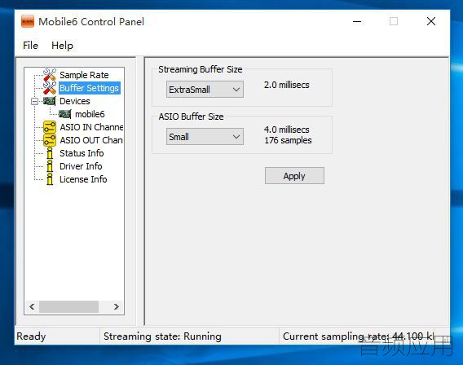Select Driver Info tree item
This screenshot has height=365, width=463.
[x=81, y=166]
